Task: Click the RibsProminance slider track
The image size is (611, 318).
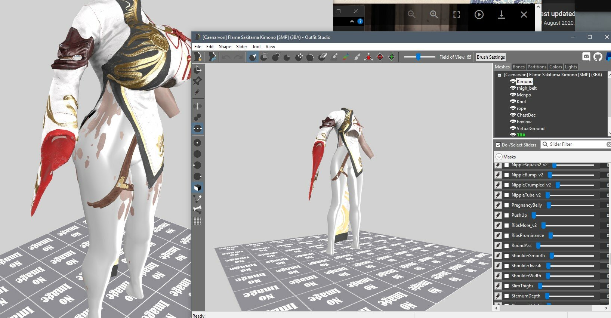Action: coord(571,235)
